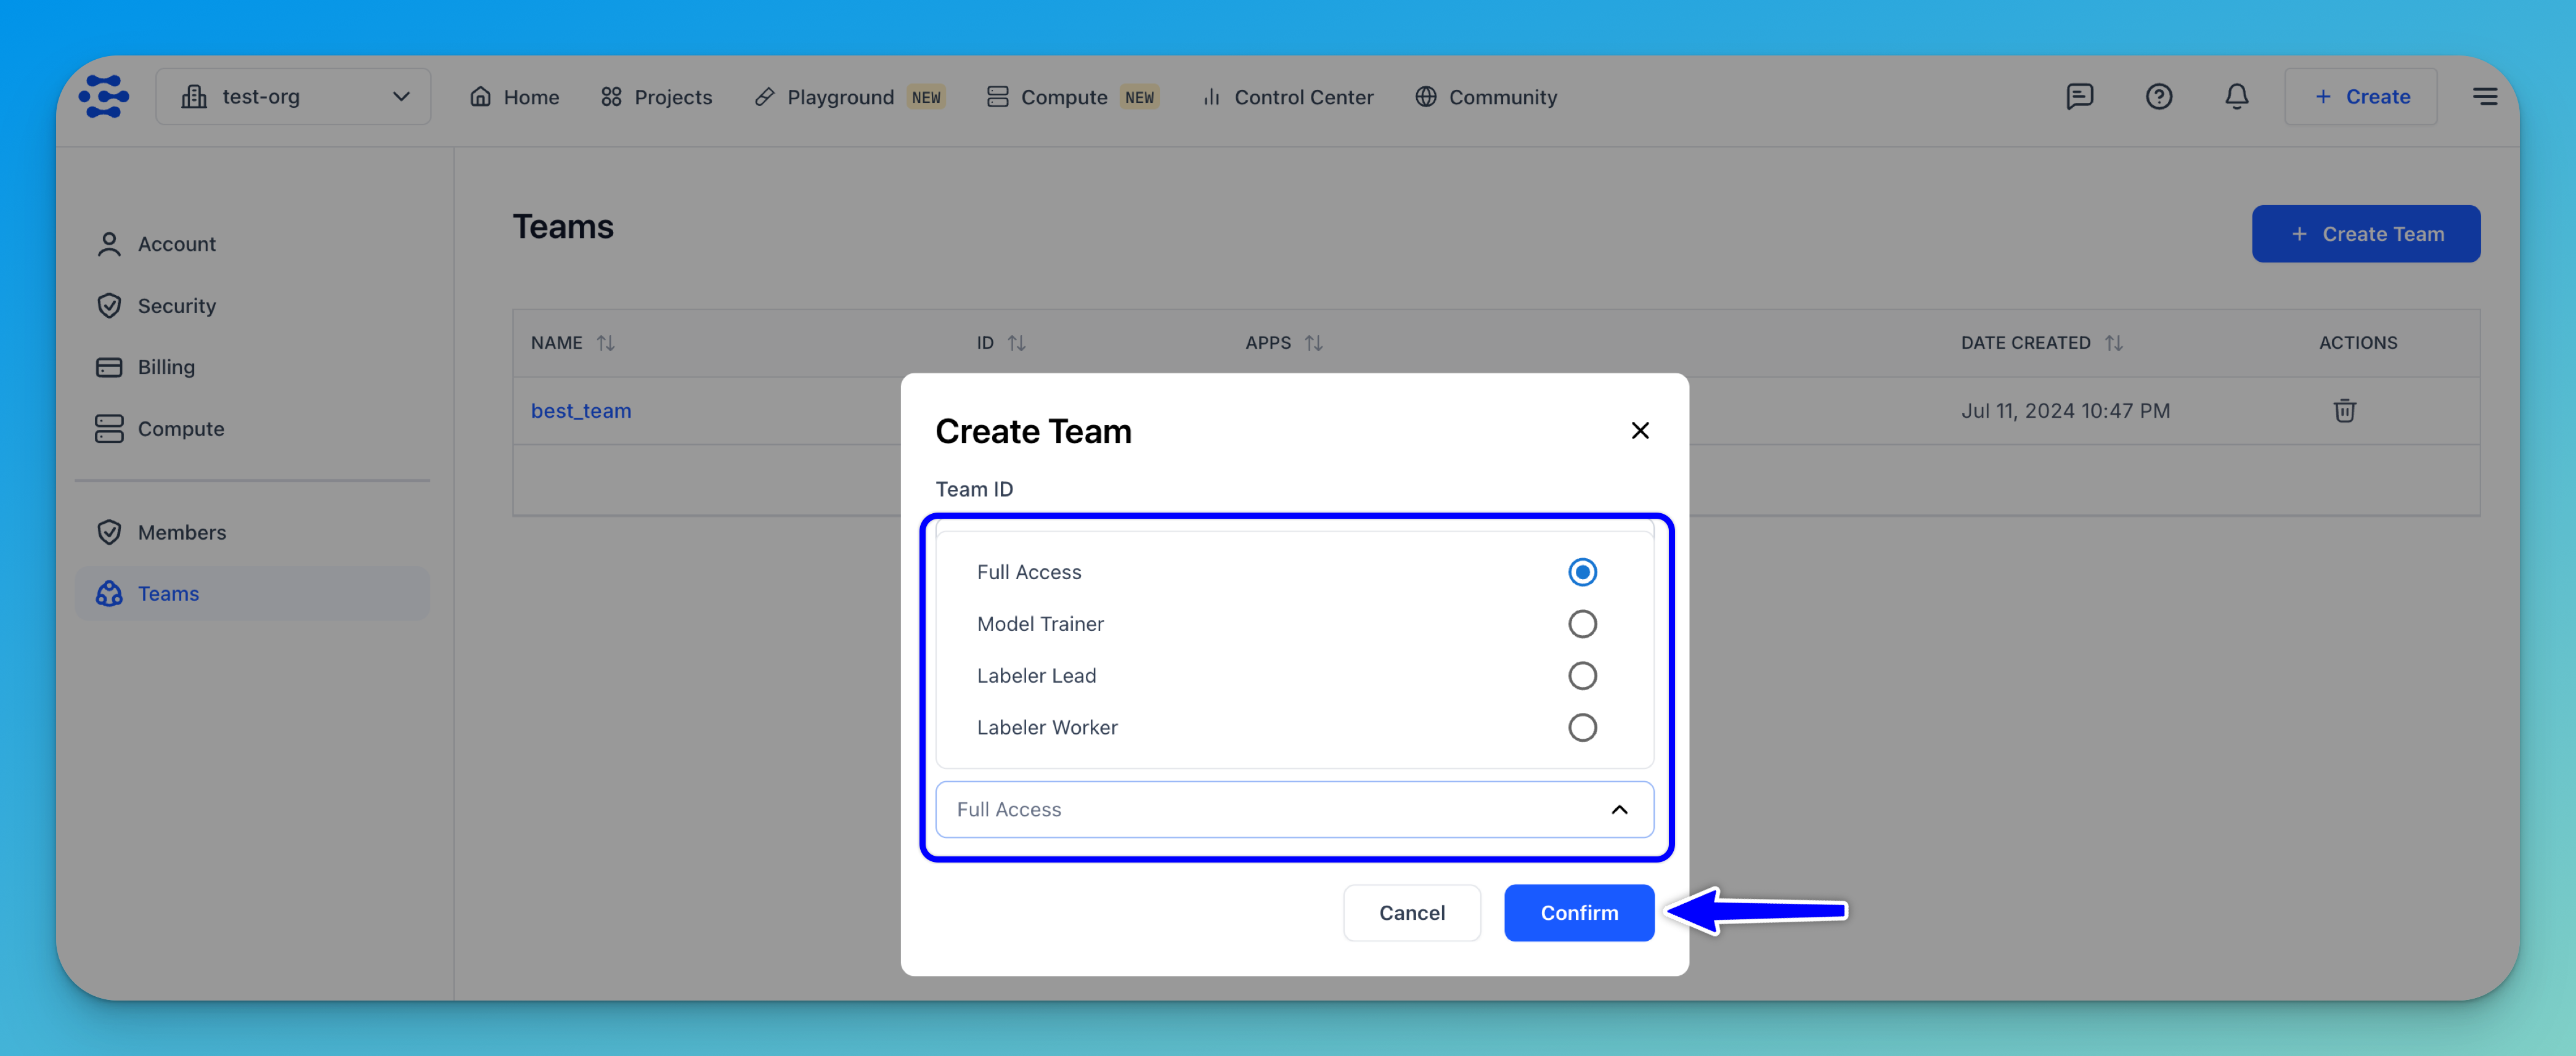Open the feedback chat icon

[x=2079, y=96]
